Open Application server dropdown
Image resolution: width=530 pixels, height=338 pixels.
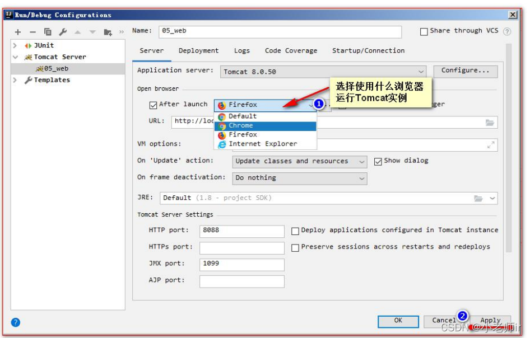323,72
